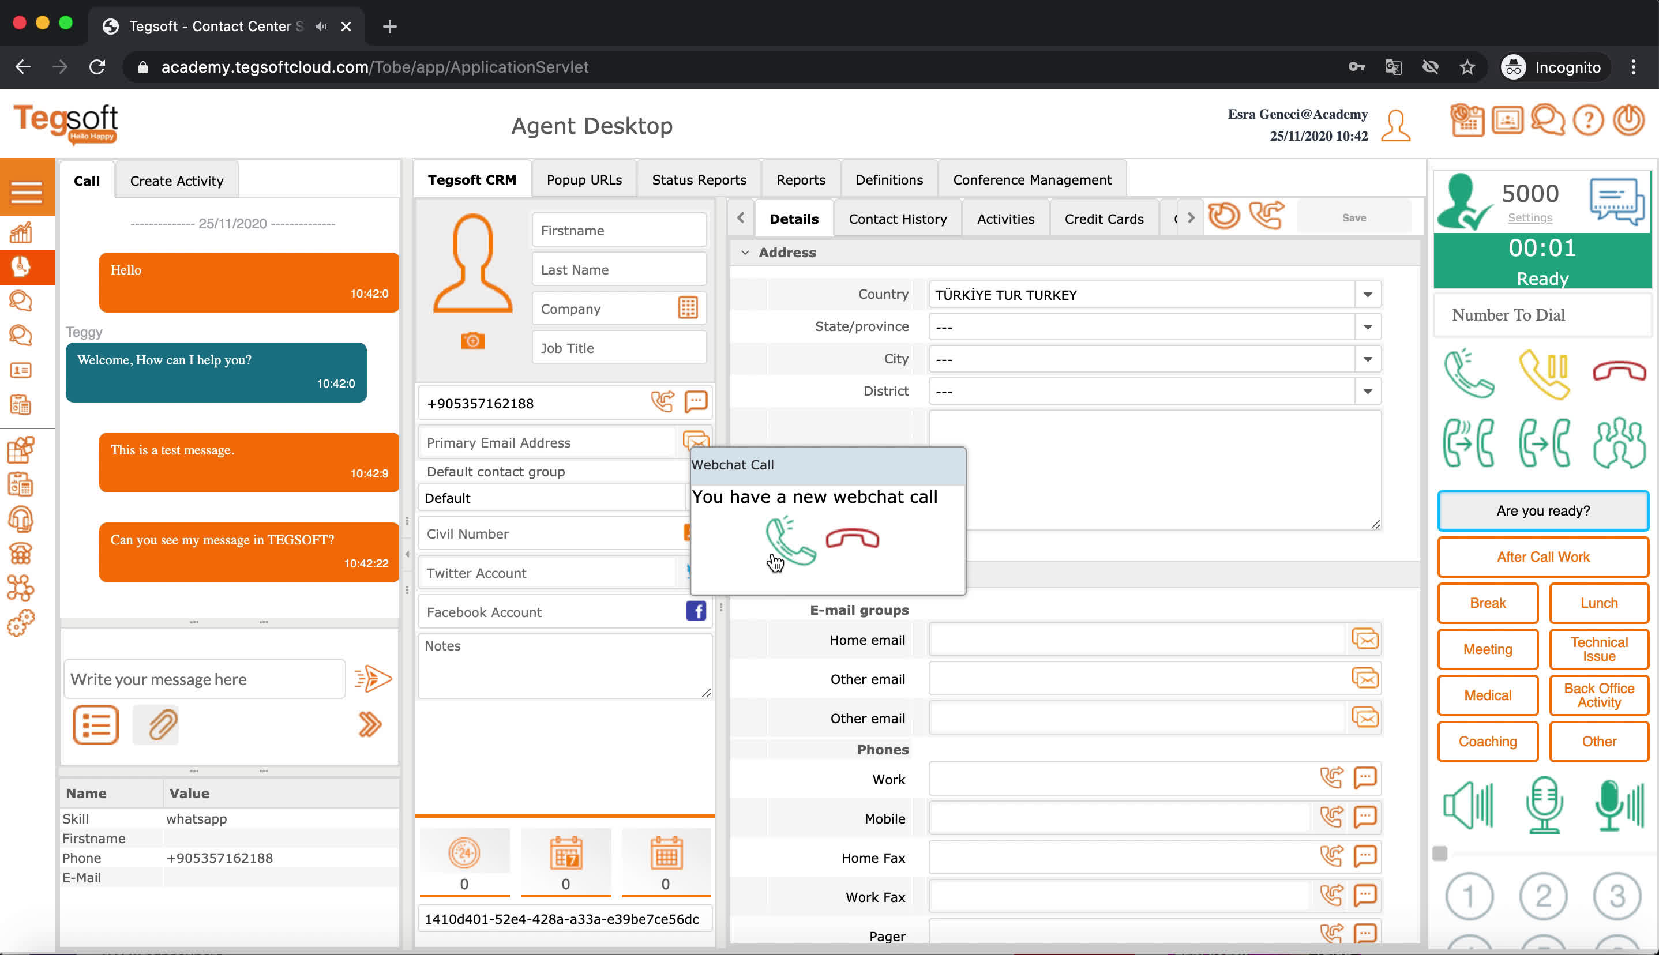Call number +905357162188 using phone icon
This screenshot has height=955, width=1659.
click(x=663, y=401)
